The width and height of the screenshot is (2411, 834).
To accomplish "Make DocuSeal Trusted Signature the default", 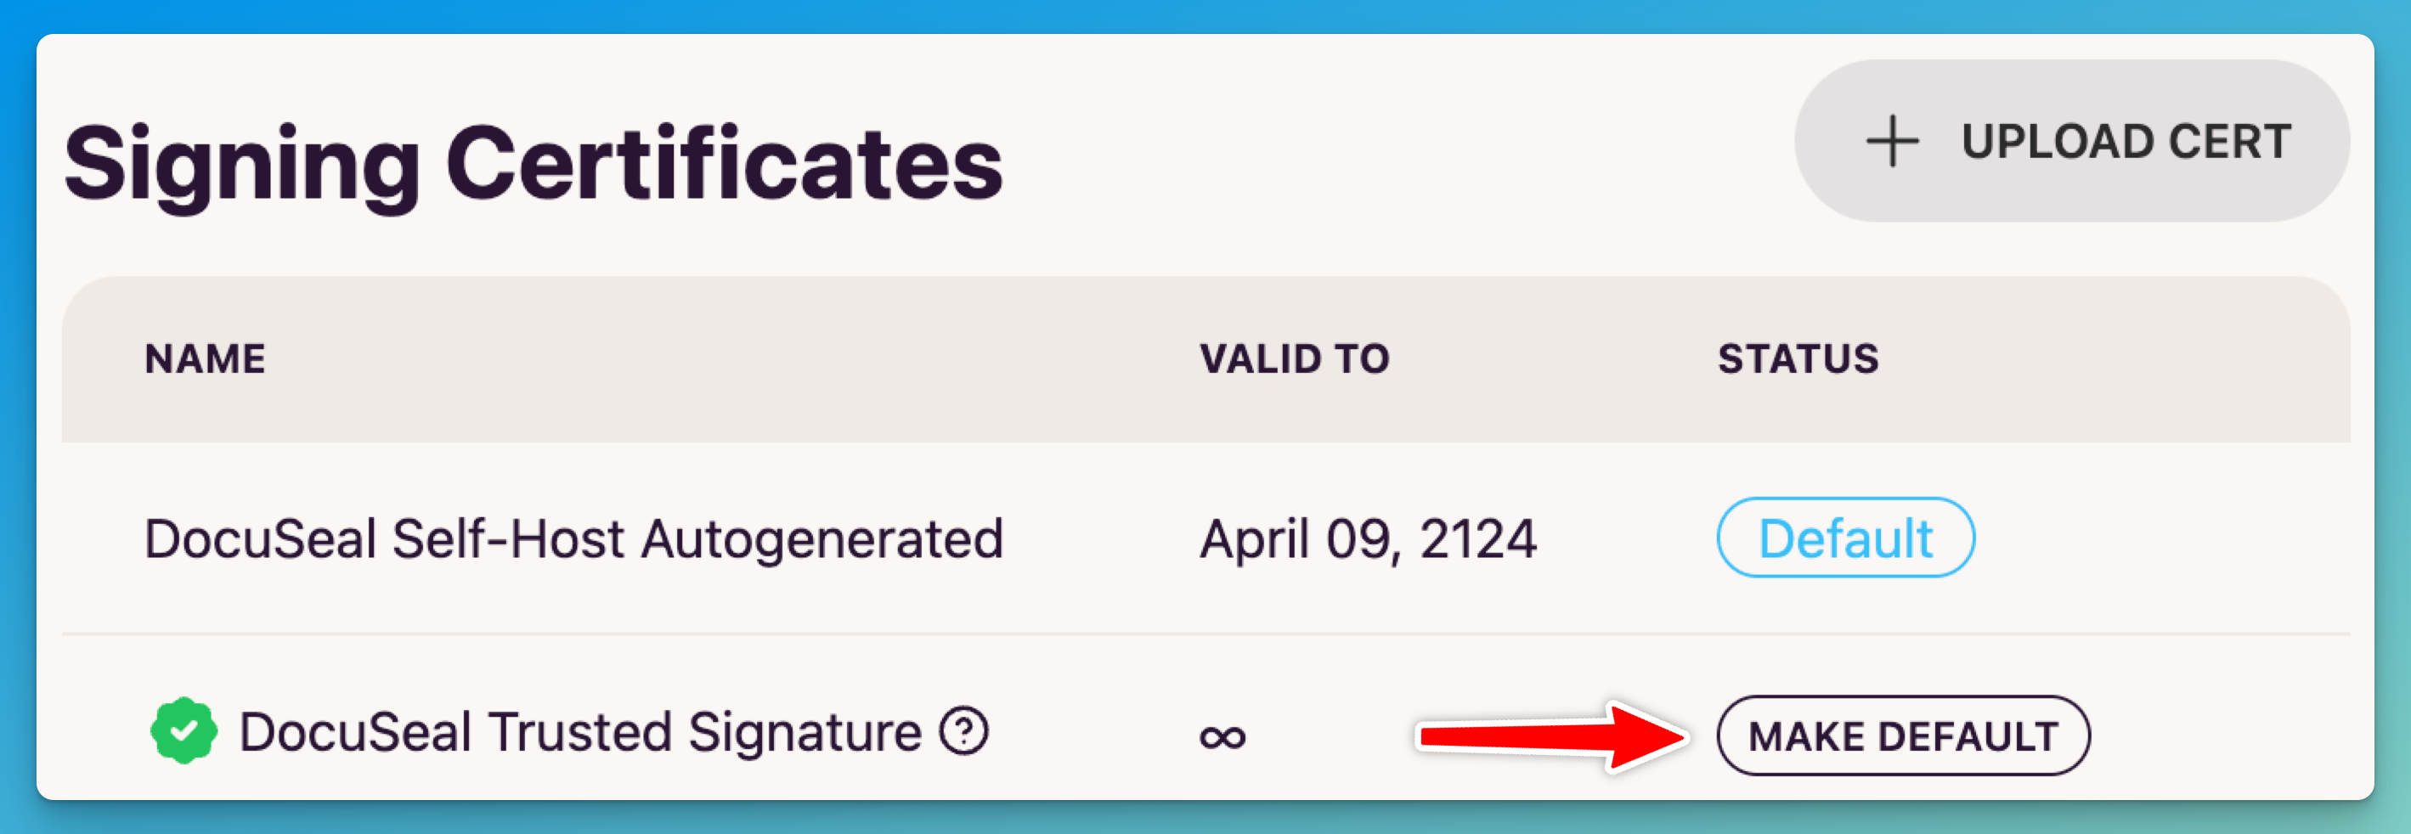I will tap(1903, 735).
